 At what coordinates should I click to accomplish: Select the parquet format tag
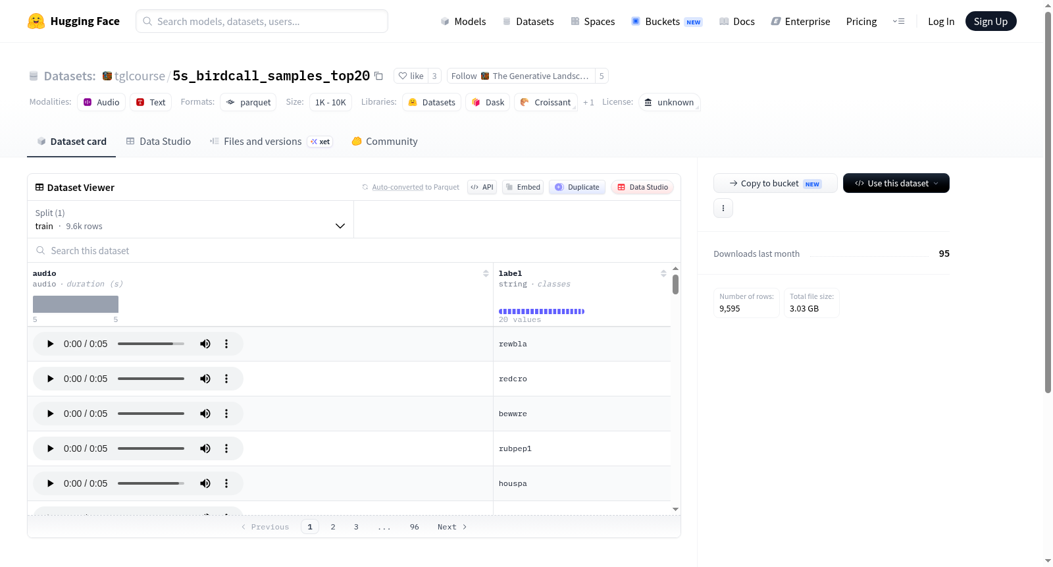(x=248, y=102)
